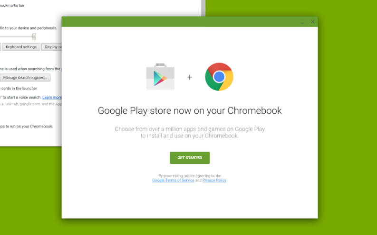Click the 'Google Play store now on your Chromebook' heading
The width and height of the screenshot is (377, 235).
click(190, 111)
